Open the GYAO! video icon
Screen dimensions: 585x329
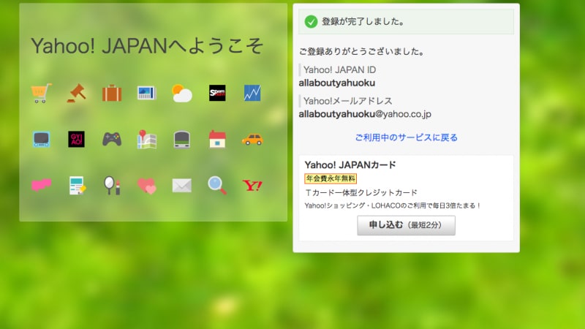tap(77, 139)
